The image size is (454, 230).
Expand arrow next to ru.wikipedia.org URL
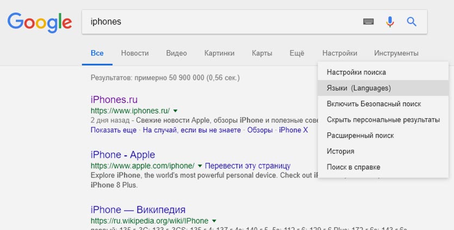[x=214, y=221]
